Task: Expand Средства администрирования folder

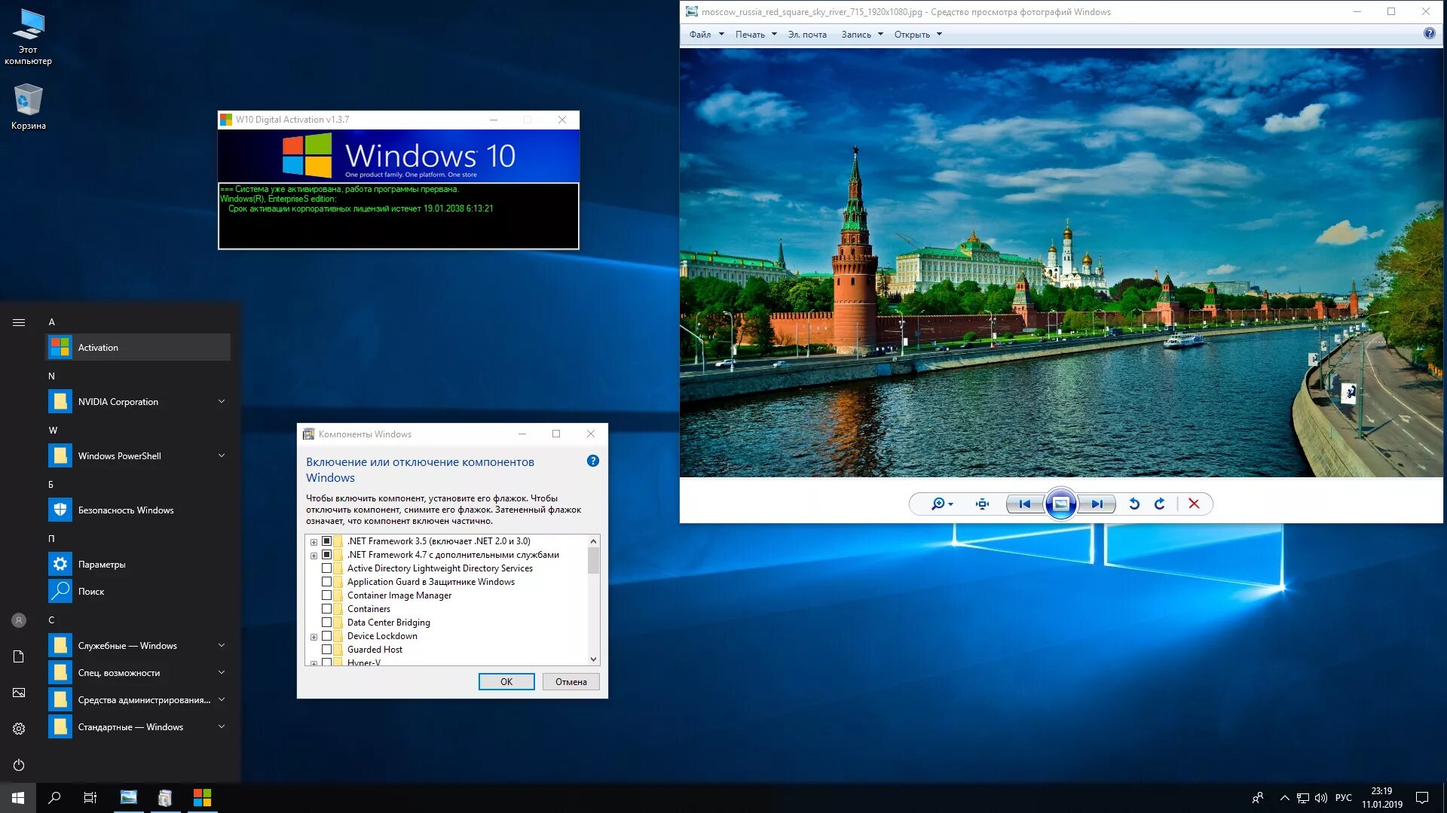Action: 222,699
